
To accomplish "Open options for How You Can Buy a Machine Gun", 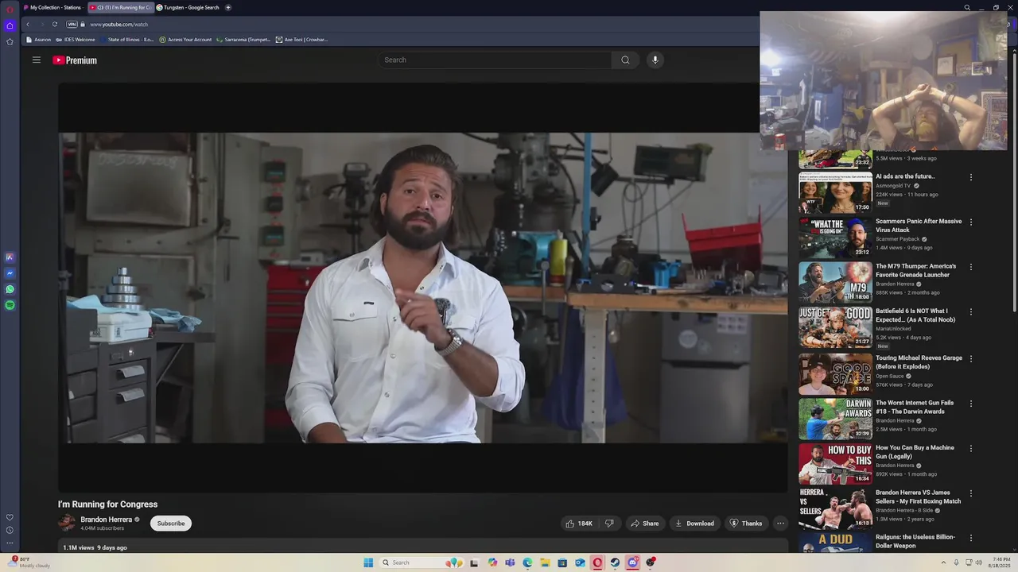I will pyautogui.click(x=971, y=448).
